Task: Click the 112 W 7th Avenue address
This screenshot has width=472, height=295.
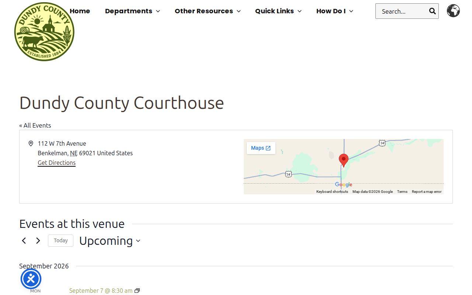Action: coord(62,143)
